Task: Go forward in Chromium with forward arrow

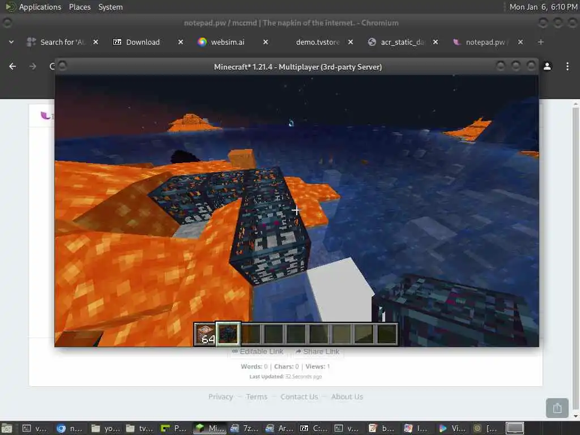Action: tap(33, 66)
